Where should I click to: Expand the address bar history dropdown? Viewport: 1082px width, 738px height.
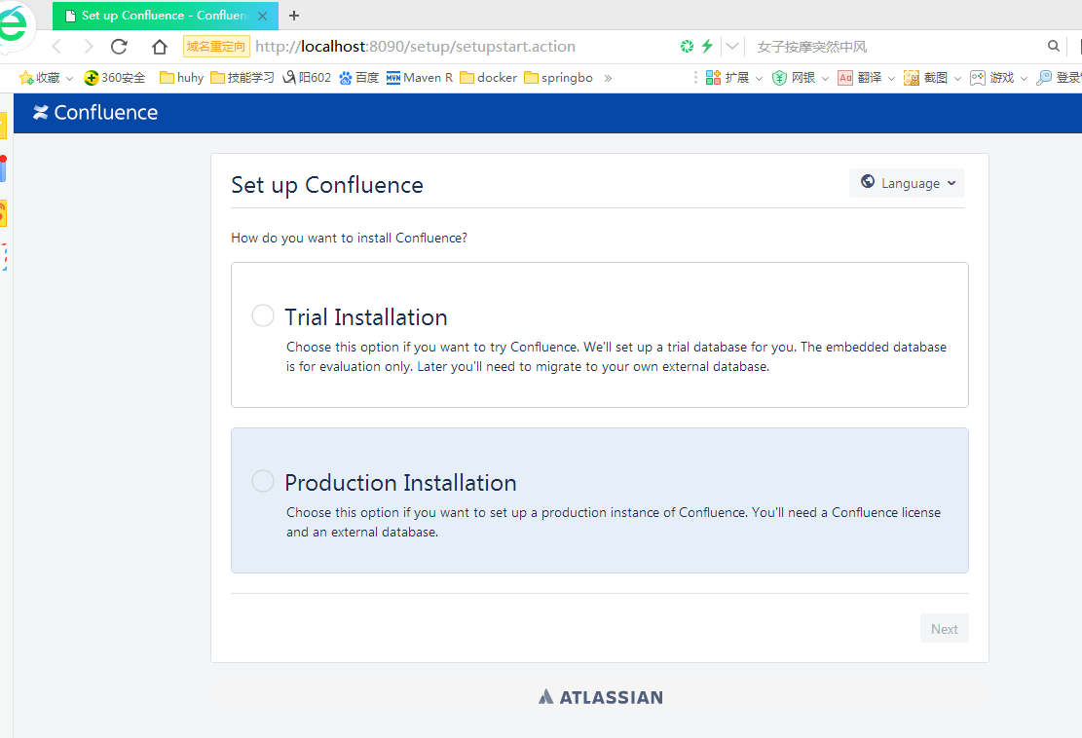pos(732,46)
